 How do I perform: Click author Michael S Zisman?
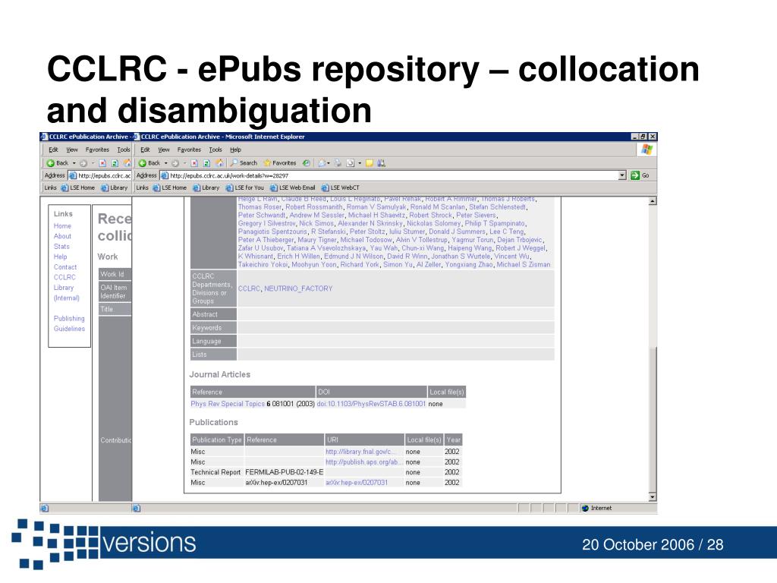pyautogui.click(x=524, y=265)
